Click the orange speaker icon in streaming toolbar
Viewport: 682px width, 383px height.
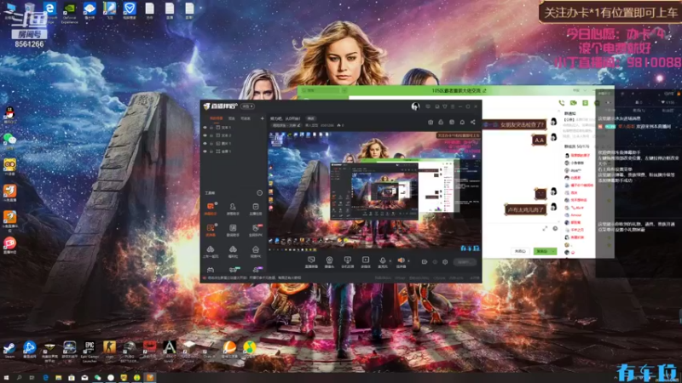click(x=401, y=261)
